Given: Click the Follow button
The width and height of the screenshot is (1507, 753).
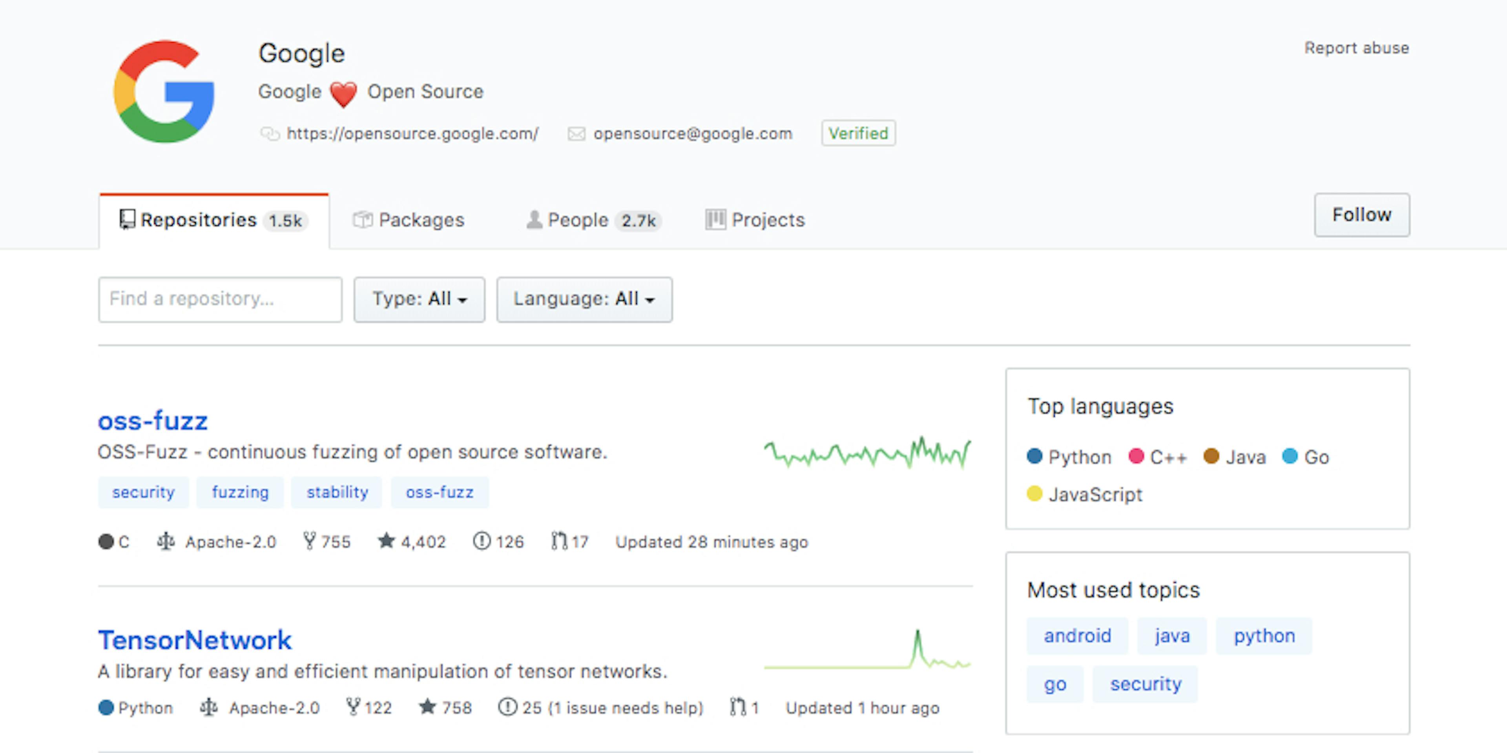Looking at the screenshot, I should (x=1362, y=215).
